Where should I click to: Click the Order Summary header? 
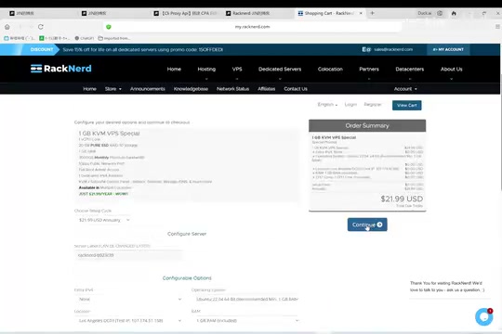click(367, 125)
